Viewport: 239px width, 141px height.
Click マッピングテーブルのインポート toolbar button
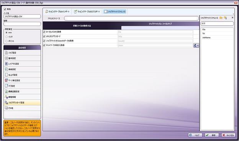57,11
